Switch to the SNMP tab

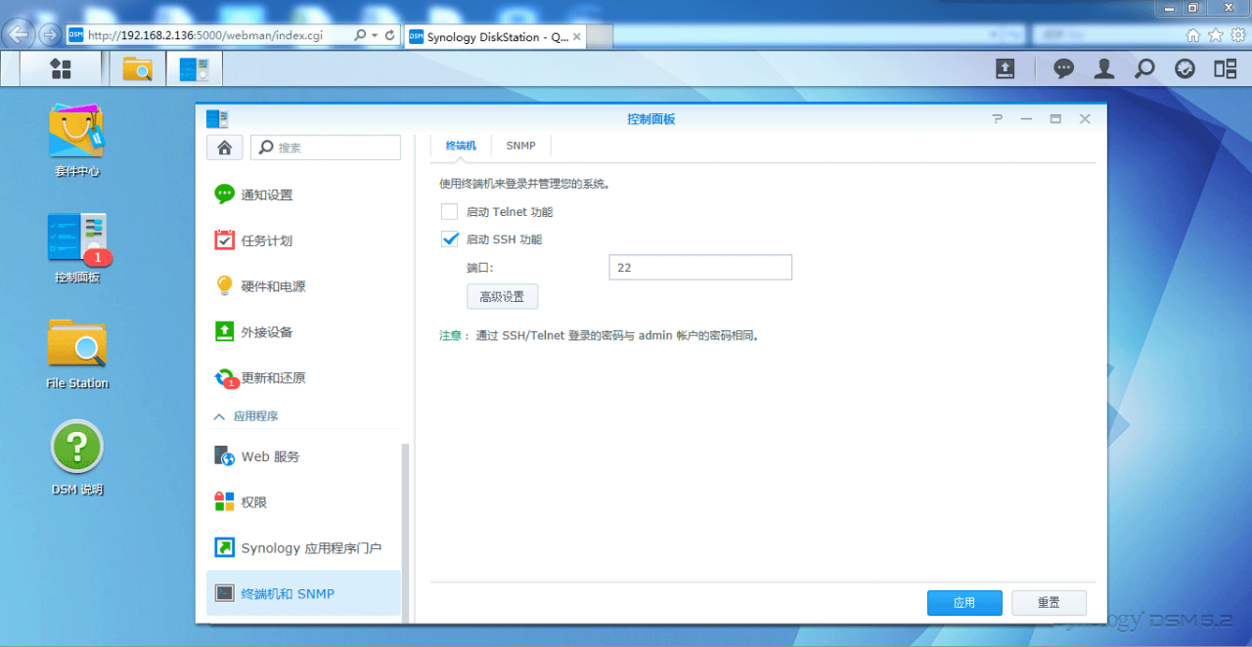520,146
